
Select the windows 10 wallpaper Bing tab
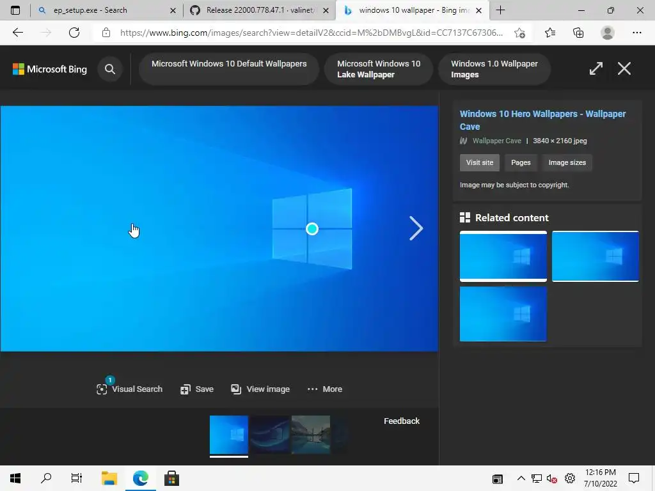coord(413,10)
